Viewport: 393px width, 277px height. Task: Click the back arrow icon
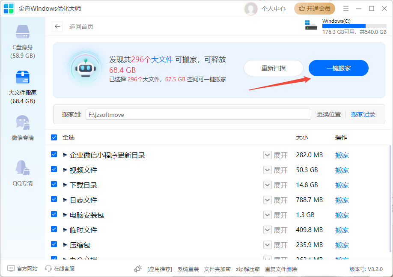point(57,27)
